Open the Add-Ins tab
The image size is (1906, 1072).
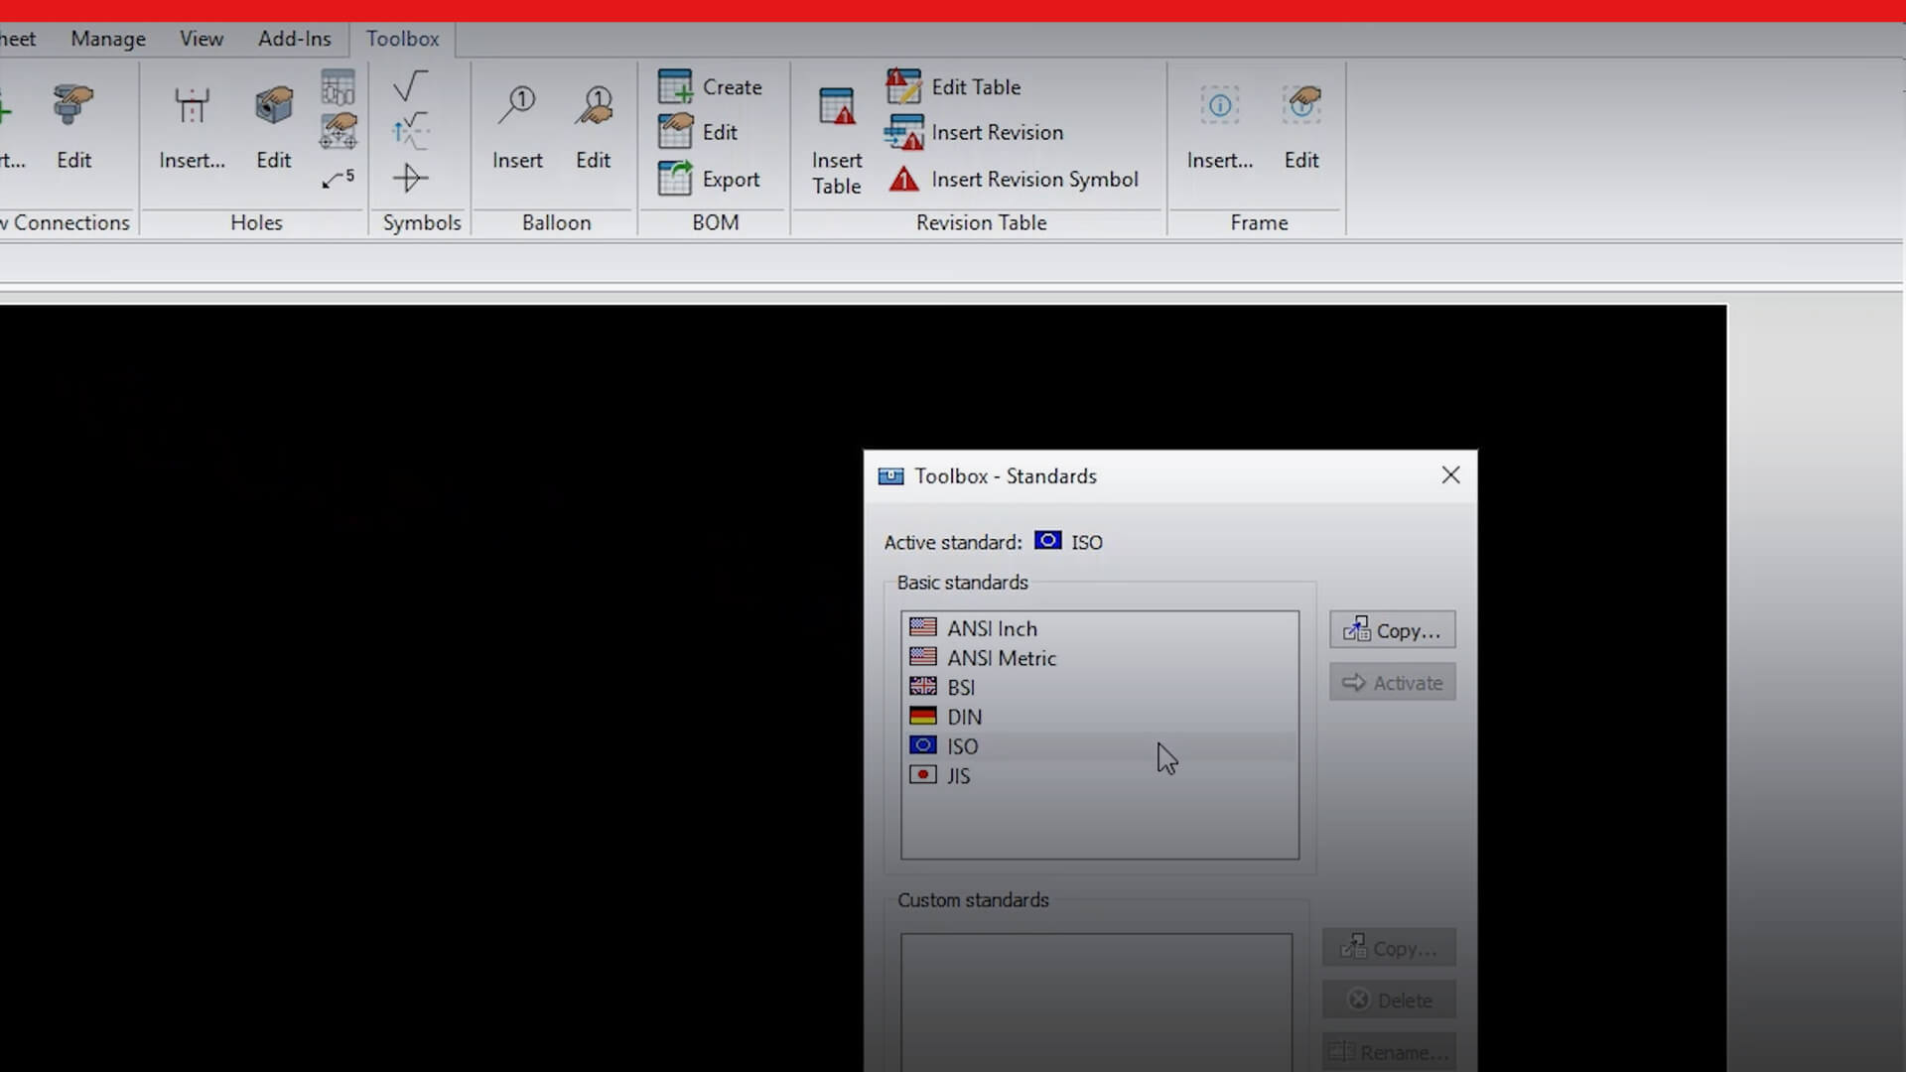295,39
